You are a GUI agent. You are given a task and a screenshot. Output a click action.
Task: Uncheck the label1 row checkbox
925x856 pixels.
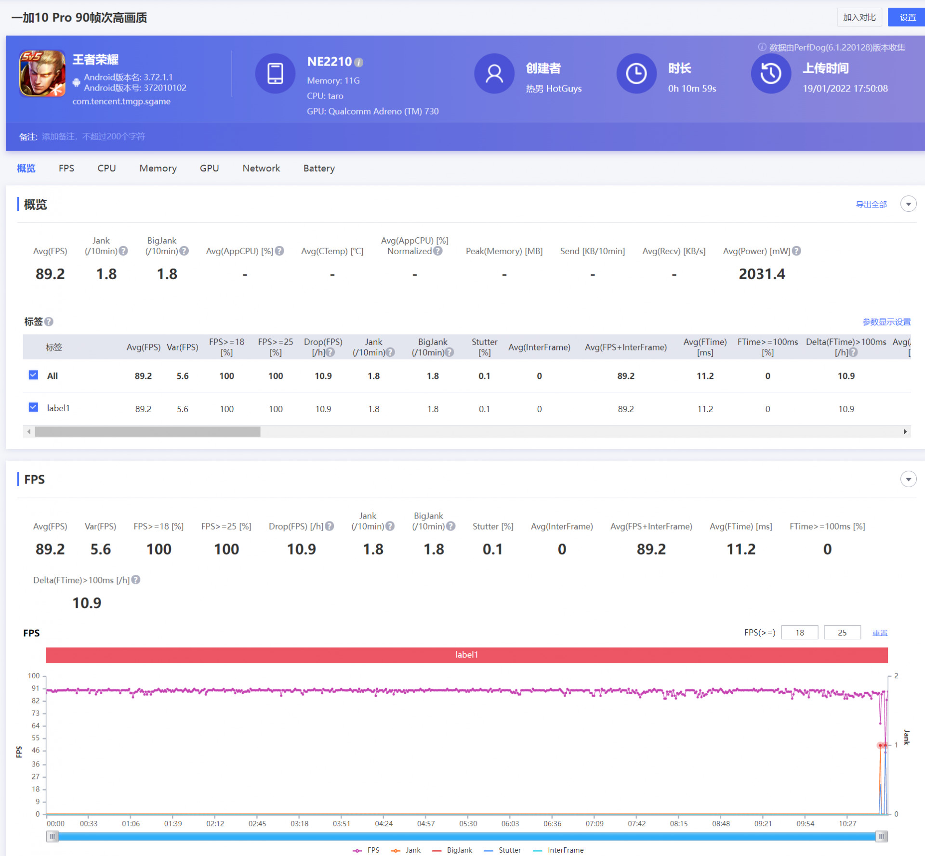[x=33, y=408]
